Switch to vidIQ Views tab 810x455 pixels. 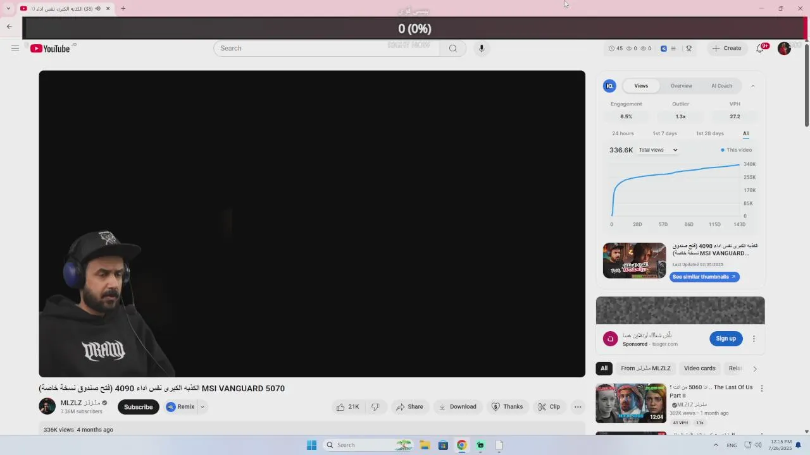coord(641,86)
